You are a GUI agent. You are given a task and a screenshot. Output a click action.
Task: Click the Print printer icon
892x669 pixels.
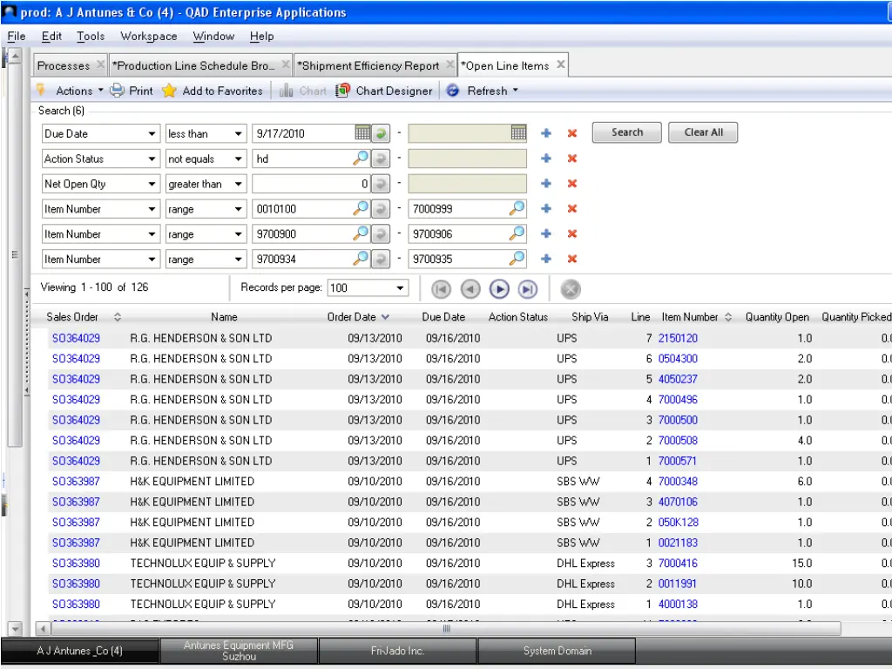[x=118, y=91]
